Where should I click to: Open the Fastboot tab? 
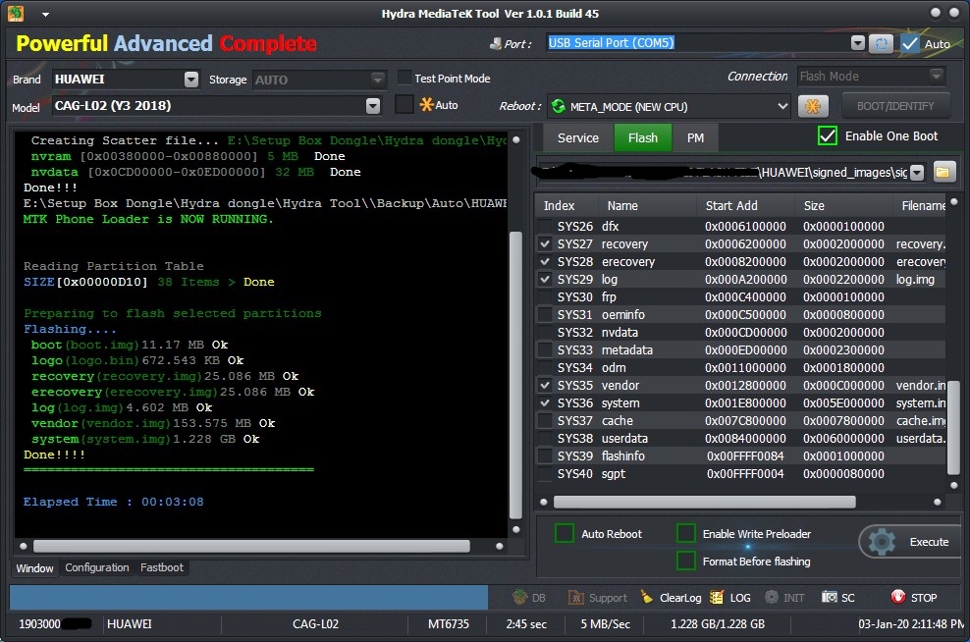coord(161,567)
